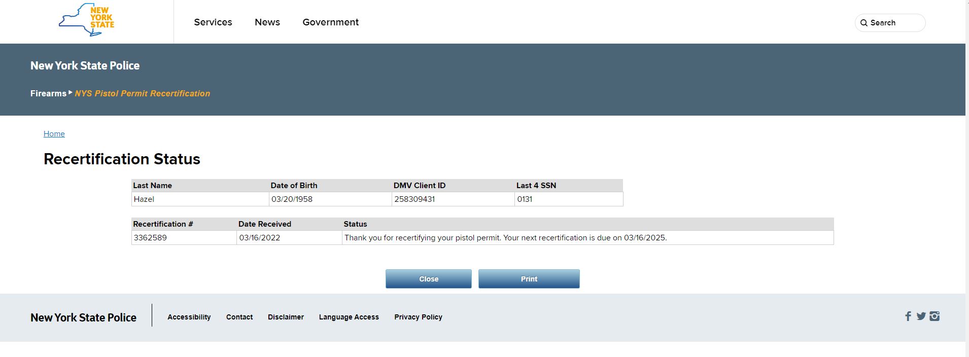Open the Contact footer link

pos(239,317)
